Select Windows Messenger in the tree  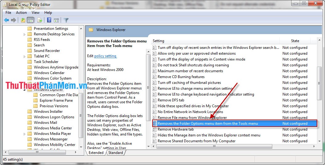click(51, 139)
